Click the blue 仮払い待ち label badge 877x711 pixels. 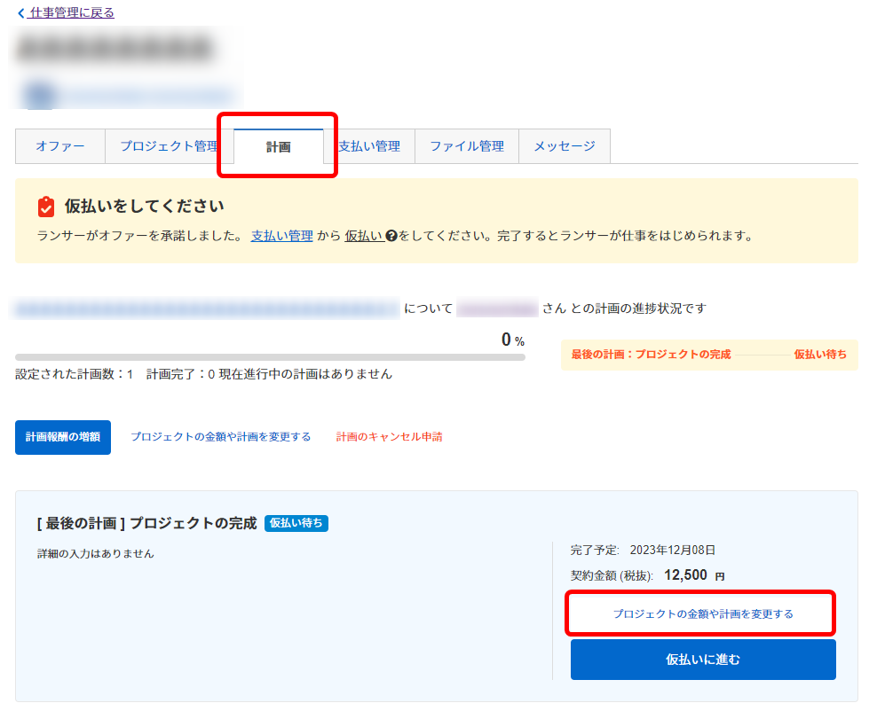(x=296, y=523)
